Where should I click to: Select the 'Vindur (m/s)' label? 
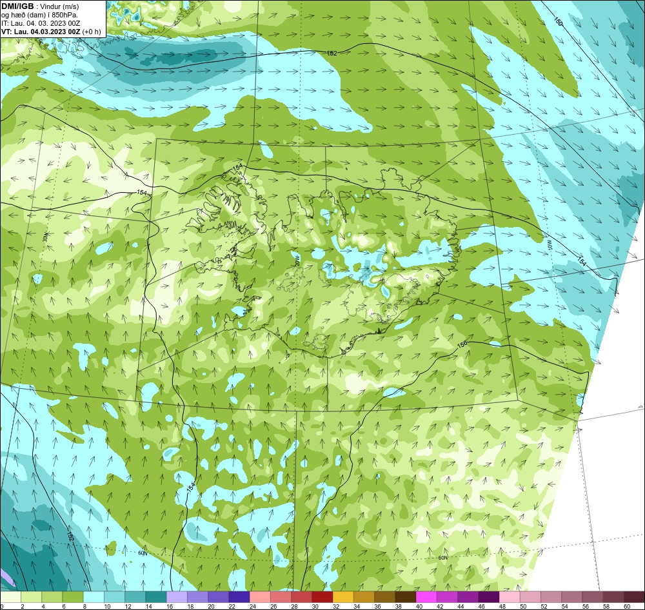tap(59, 6)
